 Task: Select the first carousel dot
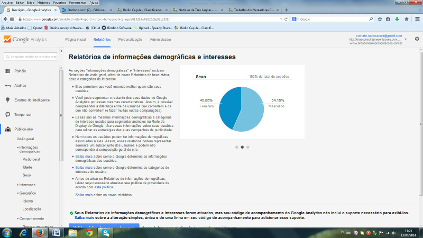coord(236,147)
